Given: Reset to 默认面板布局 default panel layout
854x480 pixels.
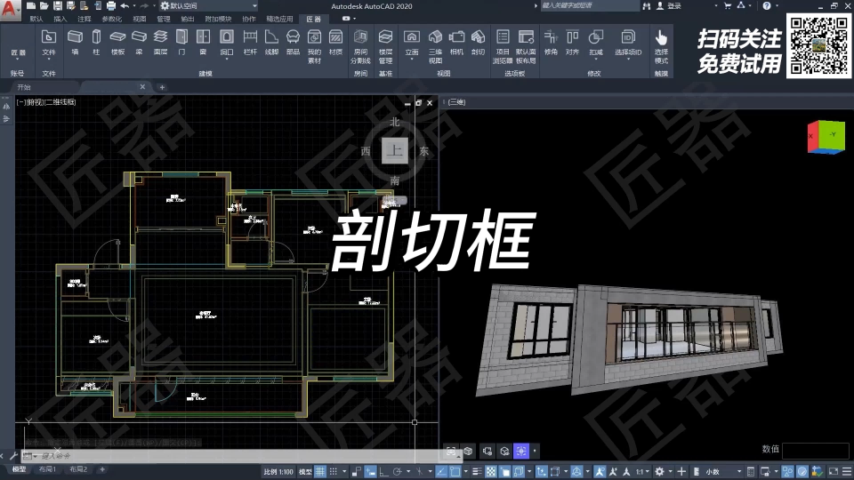Looking at the screenshot, I should point(526,46).
